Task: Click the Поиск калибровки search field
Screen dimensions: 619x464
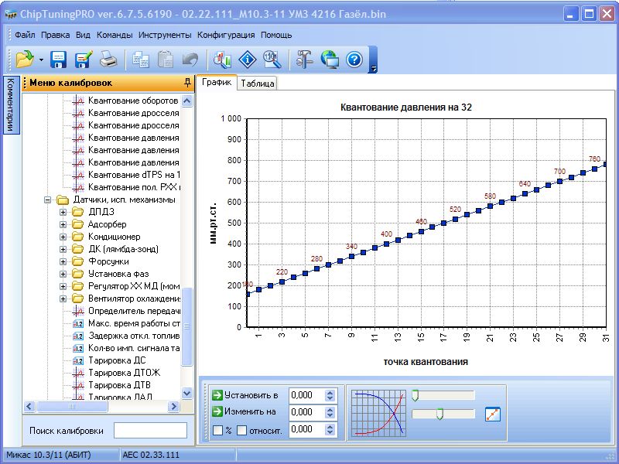Action: (x=150, y=430)
